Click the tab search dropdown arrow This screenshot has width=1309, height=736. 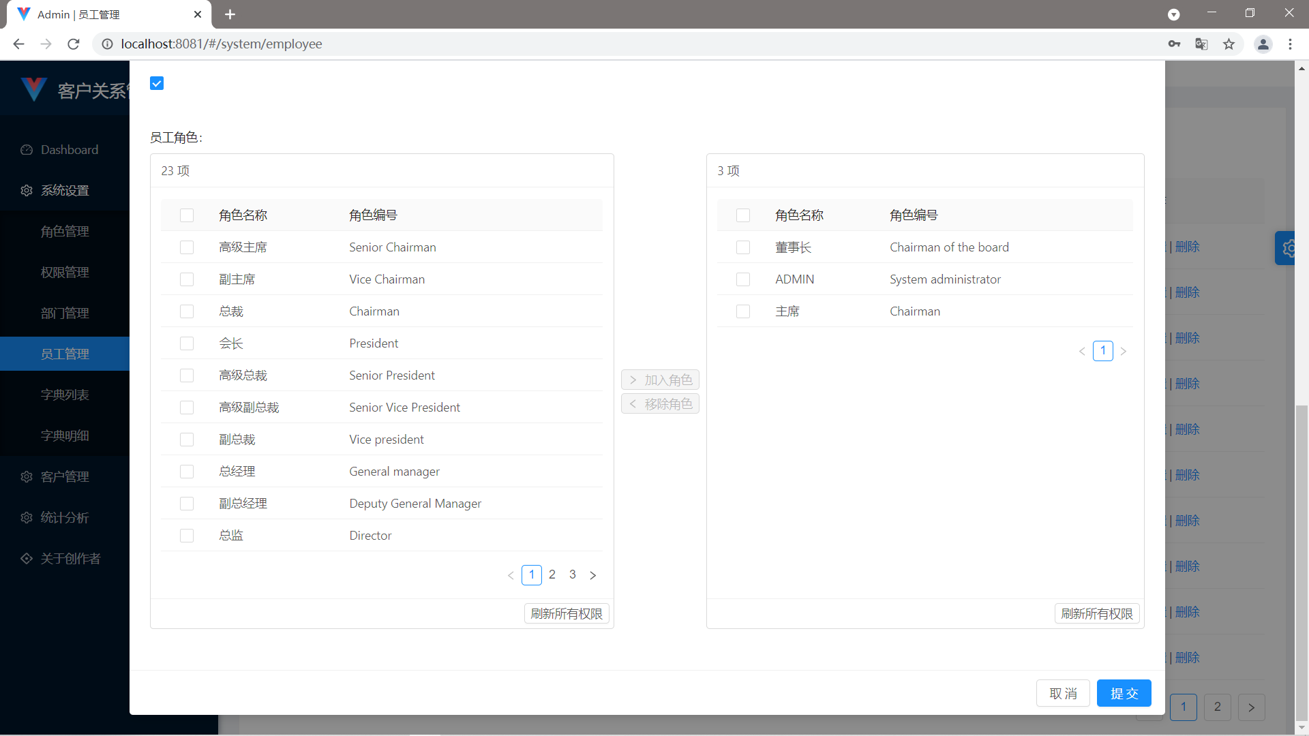point(1173,14)
